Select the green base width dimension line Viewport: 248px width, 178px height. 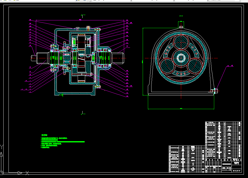point(181,109)
